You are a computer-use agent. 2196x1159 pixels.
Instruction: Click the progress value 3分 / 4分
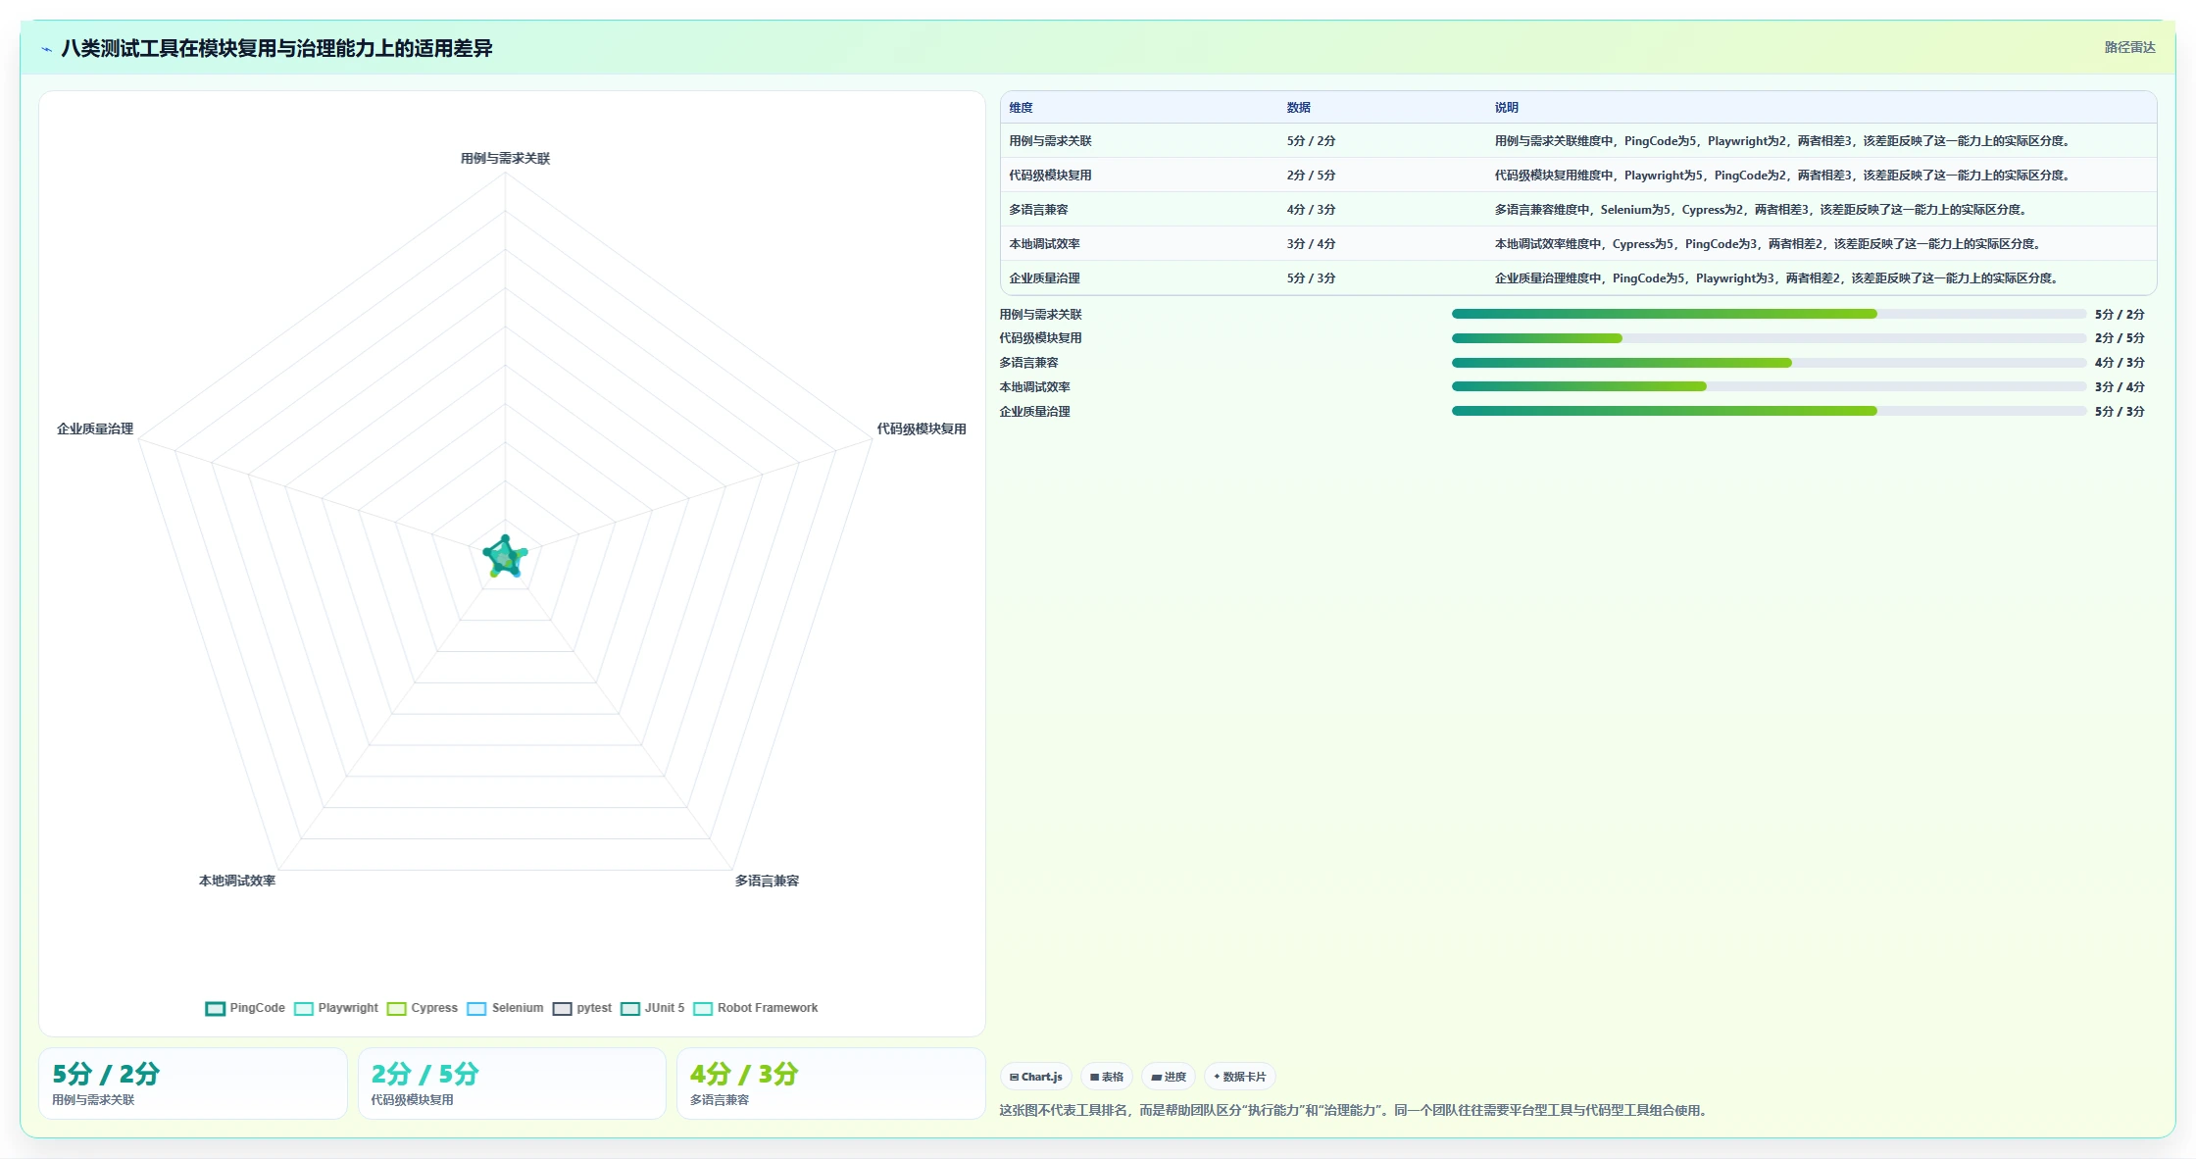(2120, 387)
